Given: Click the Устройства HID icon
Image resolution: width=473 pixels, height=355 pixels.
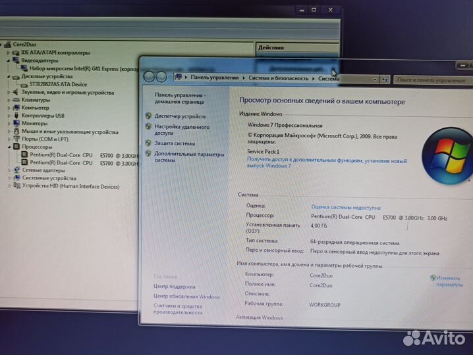Looking at the screenshot, I should 17,186.
